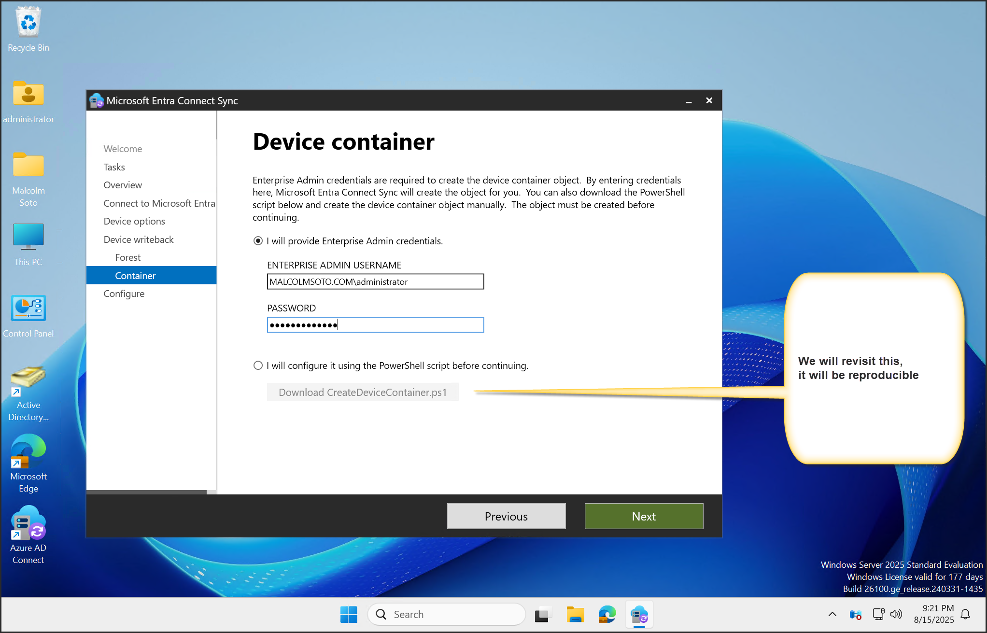Open the Recycle Bin desktop icon
Screen dimensions: 987x633
coord(28,24)
